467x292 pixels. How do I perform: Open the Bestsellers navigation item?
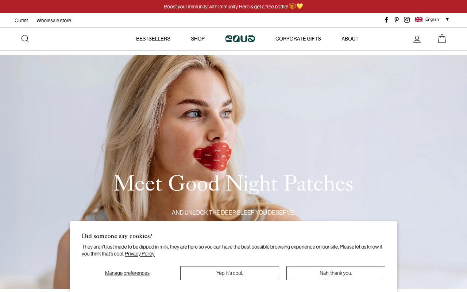[x=153, y=39]
